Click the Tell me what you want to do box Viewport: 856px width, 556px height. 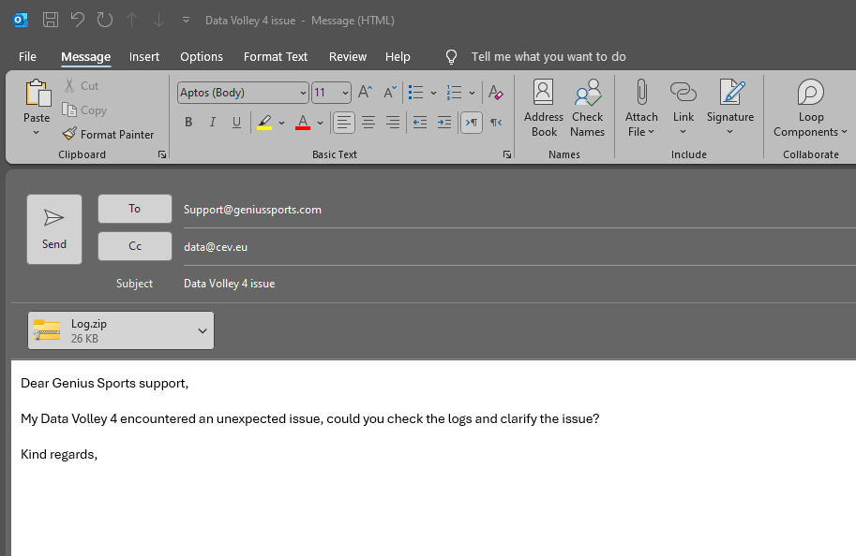548,57
